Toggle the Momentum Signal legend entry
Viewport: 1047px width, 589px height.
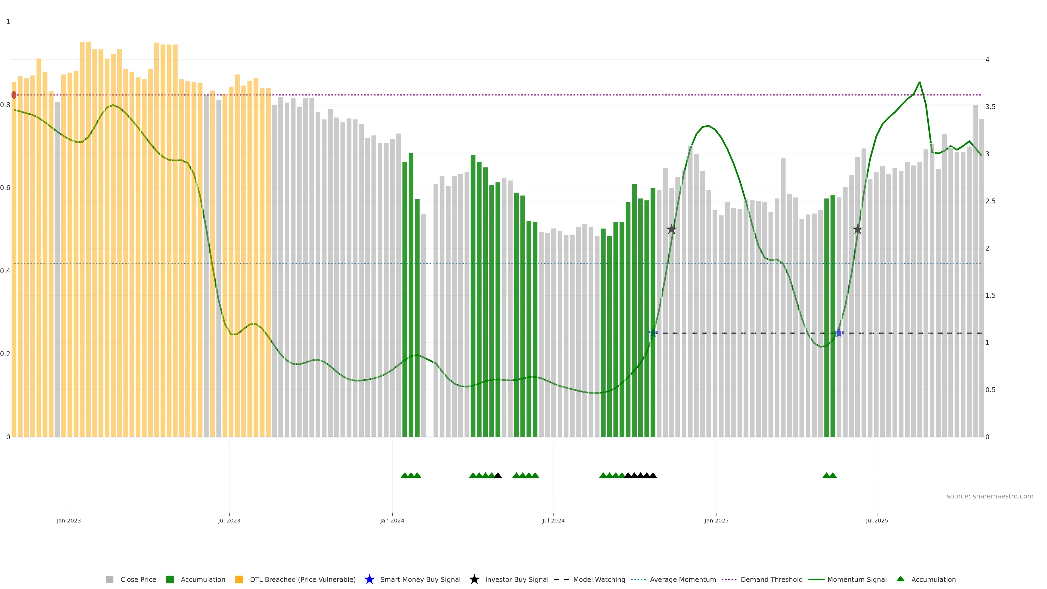click(x=857, y=579)
